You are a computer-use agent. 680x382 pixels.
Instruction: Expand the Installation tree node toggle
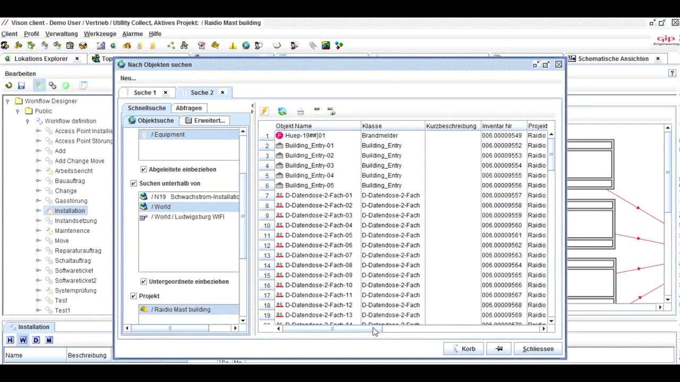point(38,211)
